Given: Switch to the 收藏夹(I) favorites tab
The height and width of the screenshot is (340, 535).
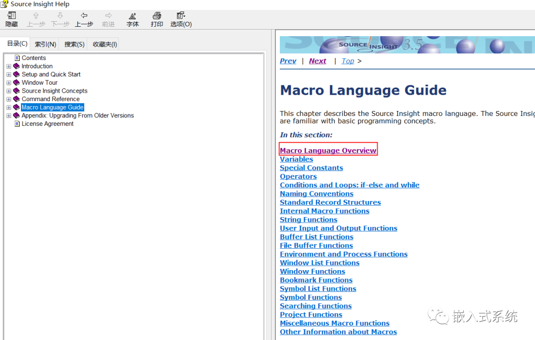Looking at the screenshot, I should click(x=105, y=45).
